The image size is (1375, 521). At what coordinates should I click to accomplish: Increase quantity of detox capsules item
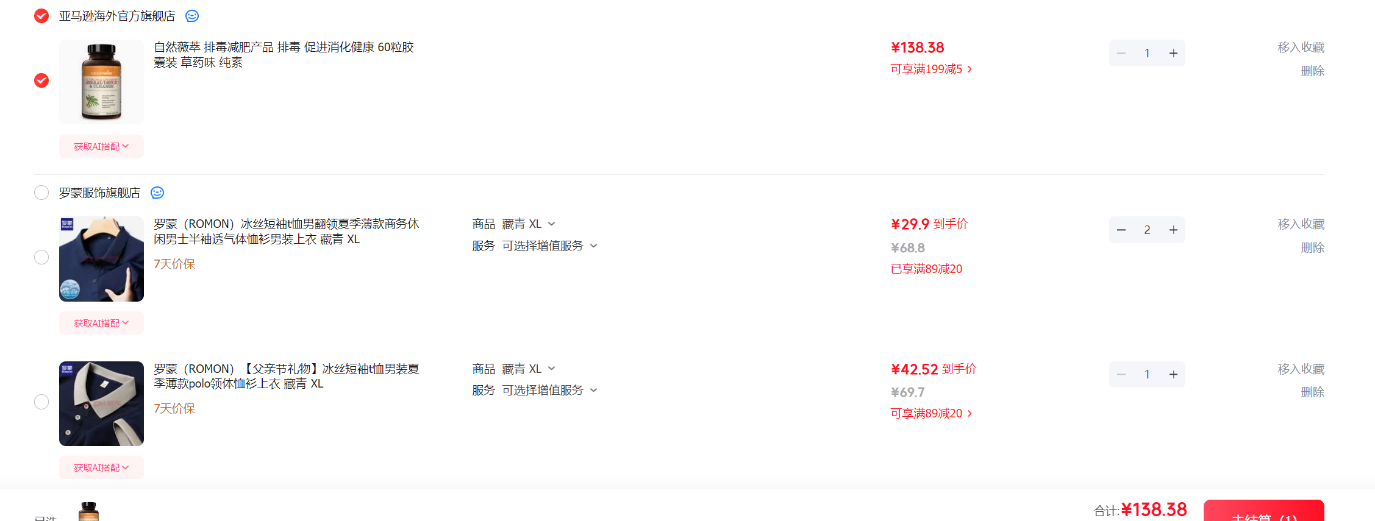1173,53
